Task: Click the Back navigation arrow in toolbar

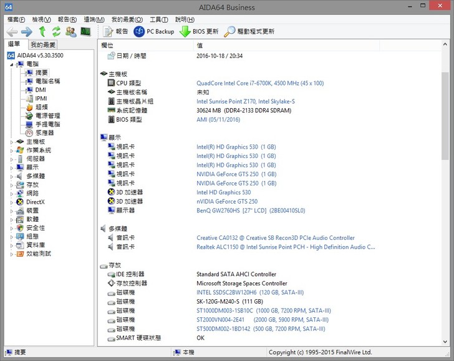Action: tap(12, 31)
